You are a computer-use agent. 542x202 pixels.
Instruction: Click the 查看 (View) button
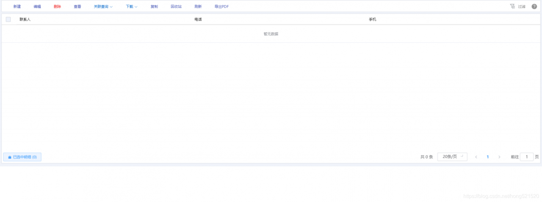click(x=77, y=7)
